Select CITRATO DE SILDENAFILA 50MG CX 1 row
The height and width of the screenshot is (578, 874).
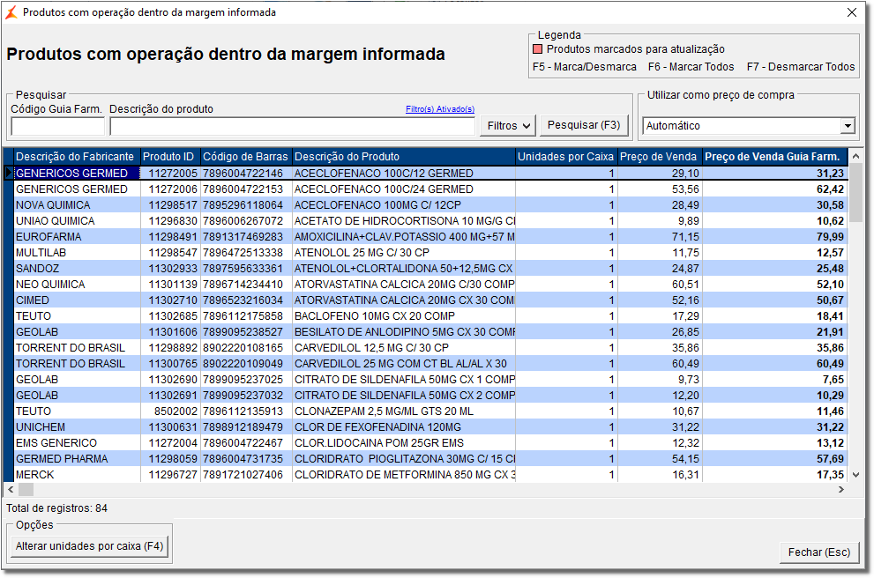(x=431, y=380)
